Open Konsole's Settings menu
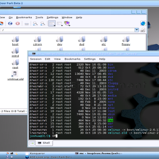The image size is (159, 159). coord(90,59)
